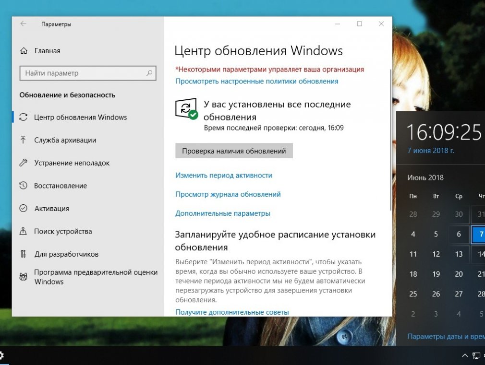Click Изменить период активности link
485x365 pixels.
(x=224, y=175)
